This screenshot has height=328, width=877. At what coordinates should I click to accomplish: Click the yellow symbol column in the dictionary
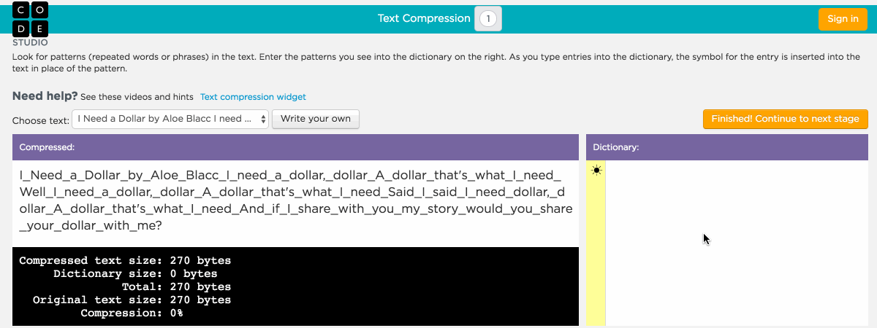[596, 243]
